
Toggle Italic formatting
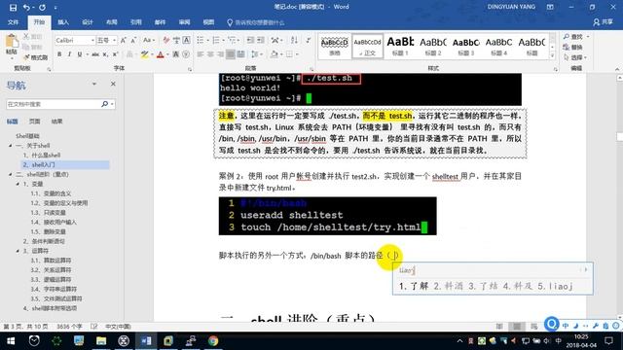69,54
